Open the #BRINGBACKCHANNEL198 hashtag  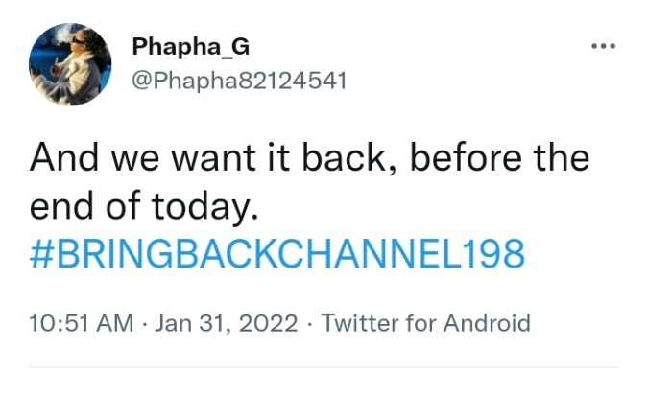[x=278, y=254]
